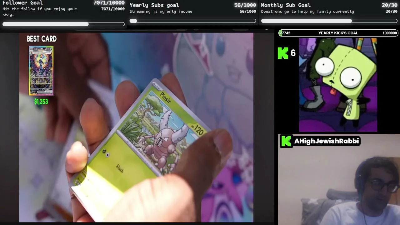This screenshot has width=400, height=225.
Task: Click the BEST CARD heading
Action: (x=42, y=39)
